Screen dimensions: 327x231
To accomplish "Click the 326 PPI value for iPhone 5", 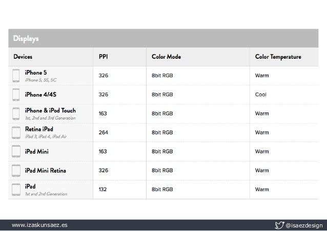I will (x=104, y=76).
